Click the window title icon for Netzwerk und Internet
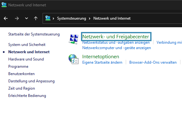The height and width of the screenshot is (127, 182). click(x=4, y=5)
